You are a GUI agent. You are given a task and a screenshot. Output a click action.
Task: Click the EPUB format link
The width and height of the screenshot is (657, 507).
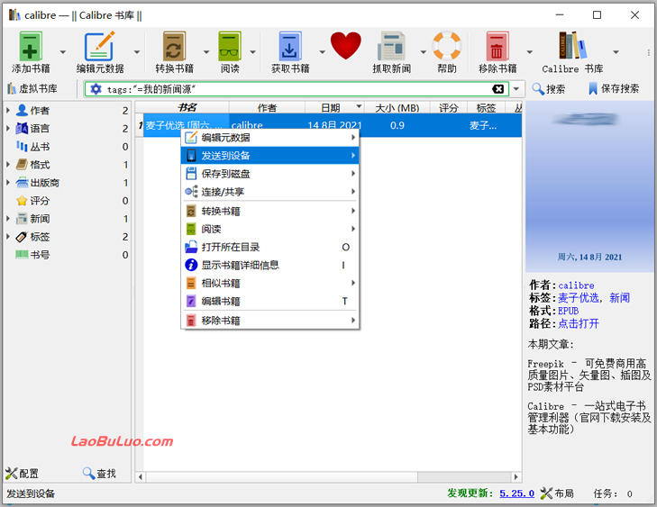coord(568,311)
